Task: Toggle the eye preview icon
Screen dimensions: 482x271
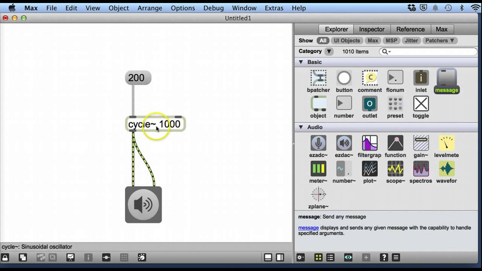Action: click(x=348, y=257)
